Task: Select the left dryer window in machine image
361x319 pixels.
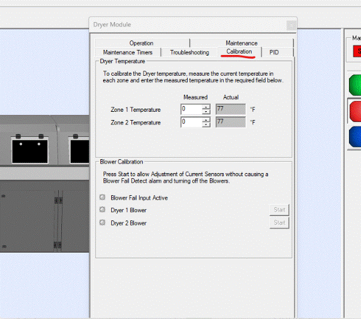Action: point(30,152)
